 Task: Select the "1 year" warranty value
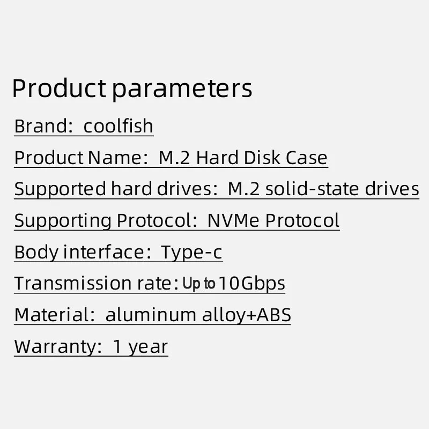[140, 346]
